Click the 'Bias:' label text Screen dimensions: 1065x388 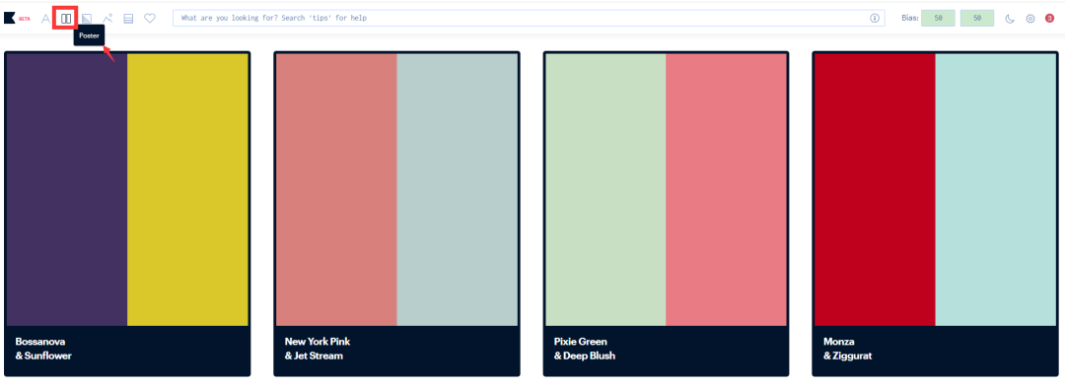(909, 19)
